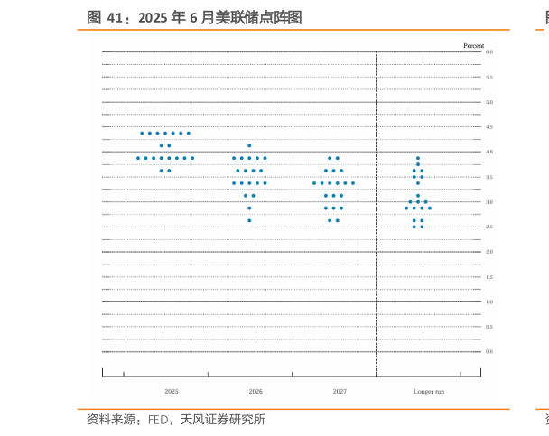Select rightmost dot in 2027's widest row
Image resolution: width=549 pixels, height=436 pixels.
click(353, 183)
